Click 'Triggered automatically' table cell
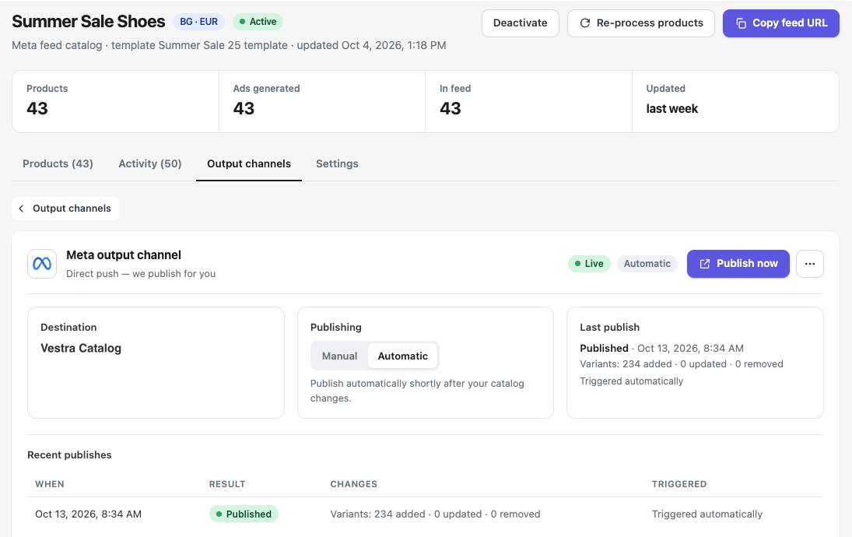This screenshot has width=852, height=537. pos(707,514)
